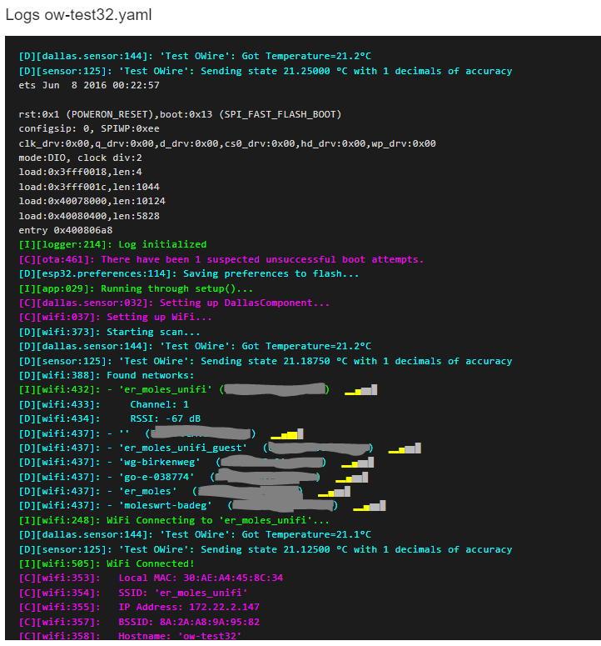Image resolution: width=601 pixels, height=646 pixels.
Task: Click the 'Sending state 21.12500 °C' line
Action: pyautogui.click(x=265, y=549)
